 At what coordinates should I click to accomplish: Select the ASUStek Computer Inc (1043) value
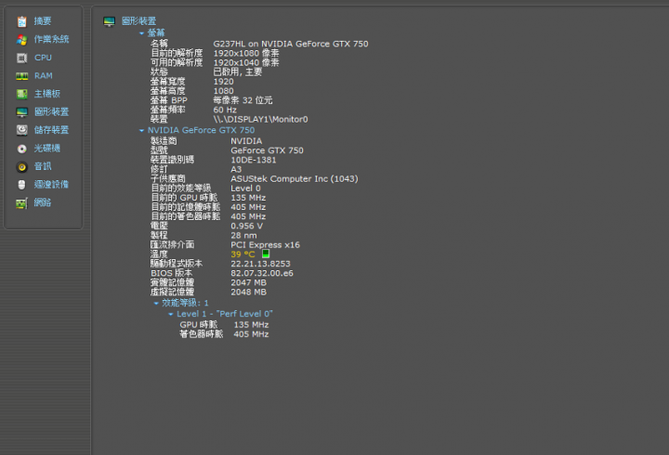pos(295,178)
